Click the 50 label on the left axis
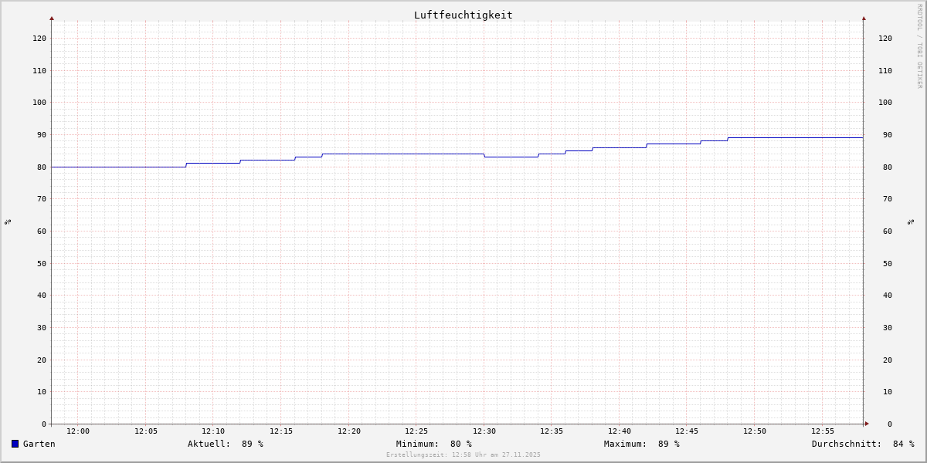The height and width of the screenshot is (463, 927). 42,263
